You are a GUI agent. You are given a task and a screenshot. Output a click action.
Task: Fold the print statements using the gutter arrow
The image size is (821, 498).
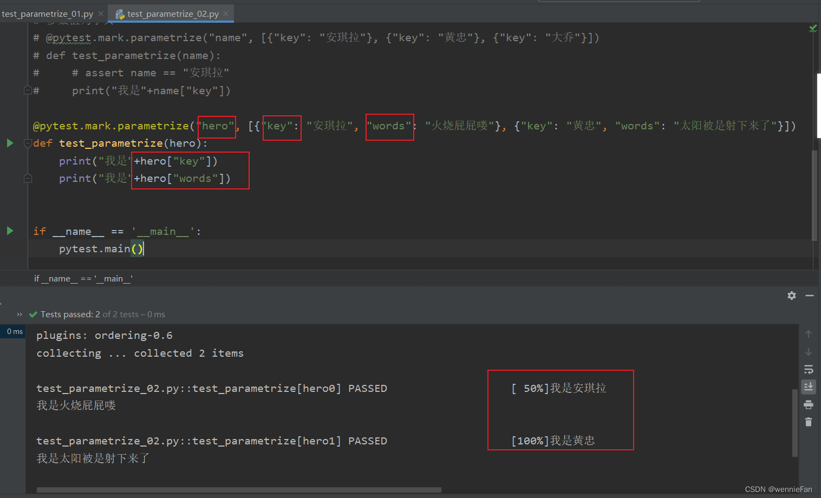pyautogui.click(x=28, y=178)
